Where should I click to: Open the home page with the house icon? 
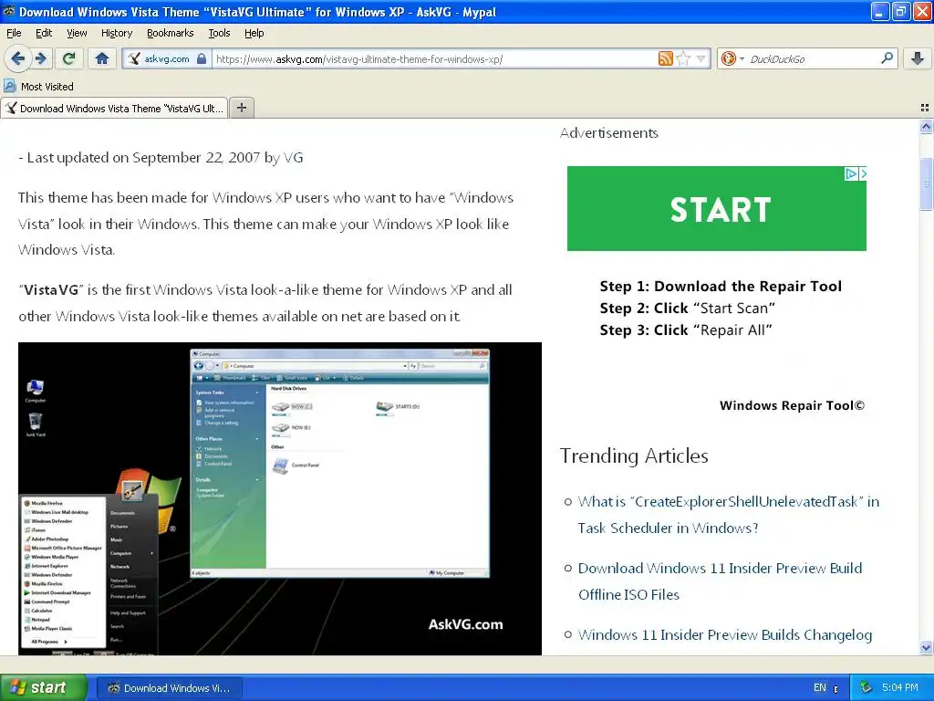point(102,58)
